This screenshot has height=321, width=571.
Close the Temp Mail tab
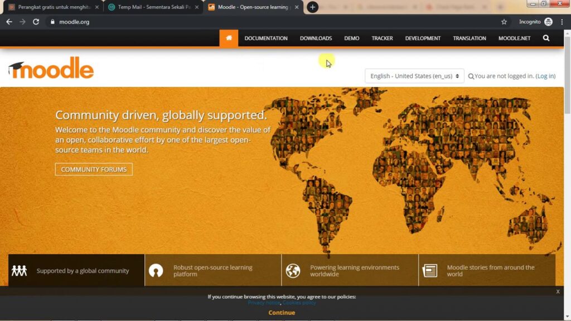pyautogui.click(x=197, y=7)
